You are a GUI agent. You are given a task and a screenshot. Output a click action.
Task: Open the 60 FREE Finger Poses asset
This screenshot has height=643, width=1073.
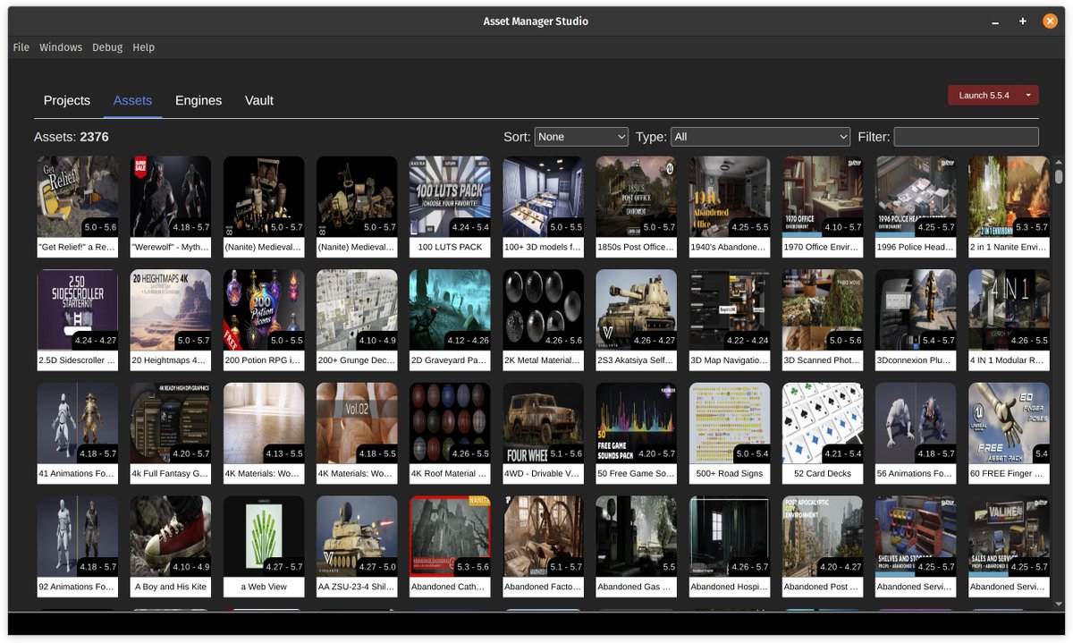coord(1009,434)
